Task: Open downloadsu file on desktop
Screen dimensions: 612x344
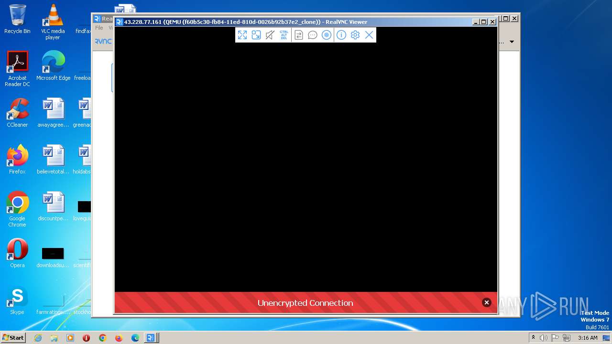Action: click(x=53, y=258)
